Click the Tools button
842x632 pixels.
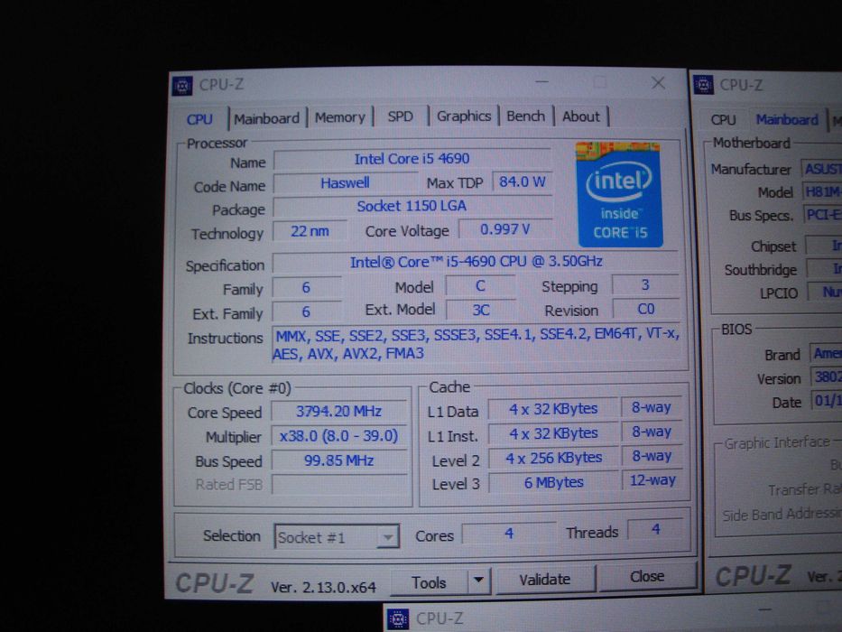(x=429, y=582)
